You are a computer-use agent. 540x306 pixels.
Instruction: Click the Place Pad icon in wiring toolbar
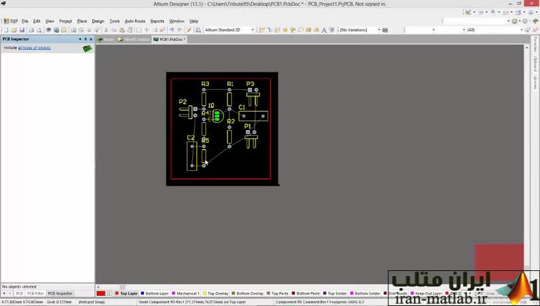tap(285, 30)
